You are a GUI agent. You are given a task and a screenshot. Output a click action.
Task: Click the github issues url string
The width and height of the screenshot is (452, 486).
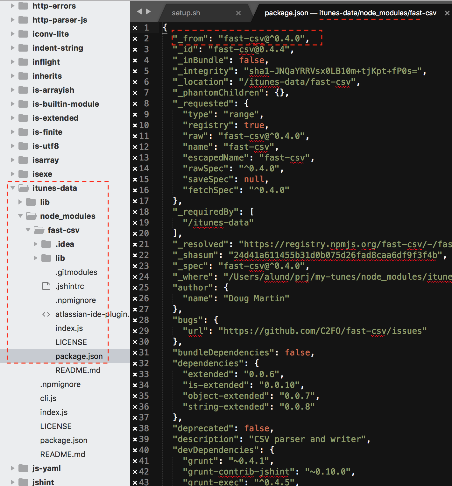point(322,331)
